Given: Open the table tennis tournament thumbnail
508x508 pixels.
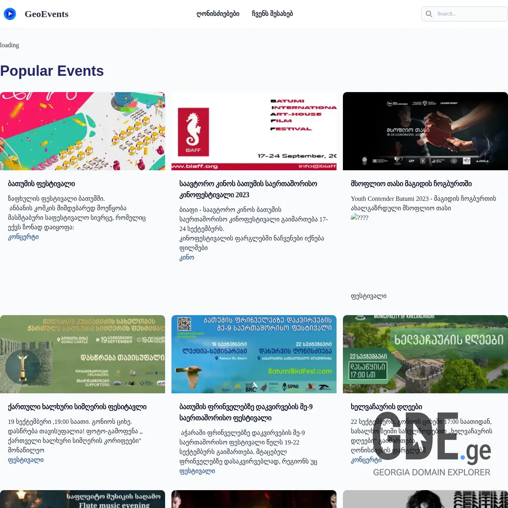Looking at the screenshot, I should (x=425, y=131).
